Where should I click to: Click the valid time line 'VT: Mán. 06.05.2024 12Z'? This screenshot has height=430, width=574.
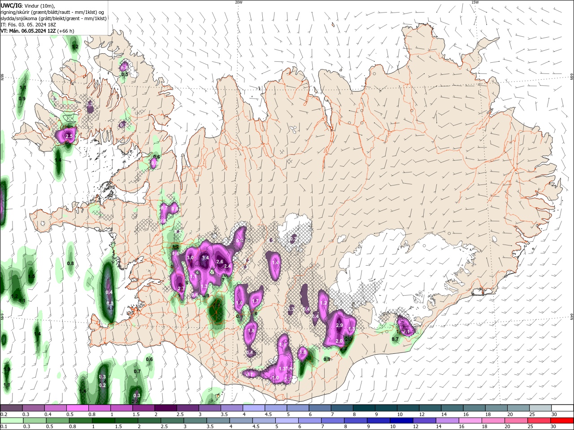(28, 31)
